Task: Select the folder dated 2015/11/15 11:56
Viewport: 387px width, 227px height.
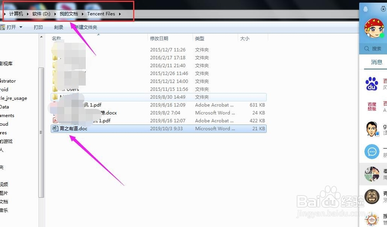Action: pyautogui.click(x=158, y=89)
